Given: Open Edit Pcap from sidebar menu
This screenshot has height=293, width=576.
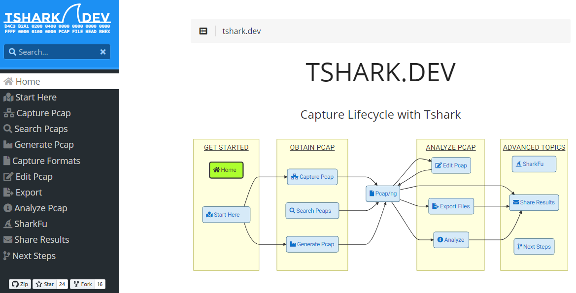Looking at the screenshot, I should (59, 177).
